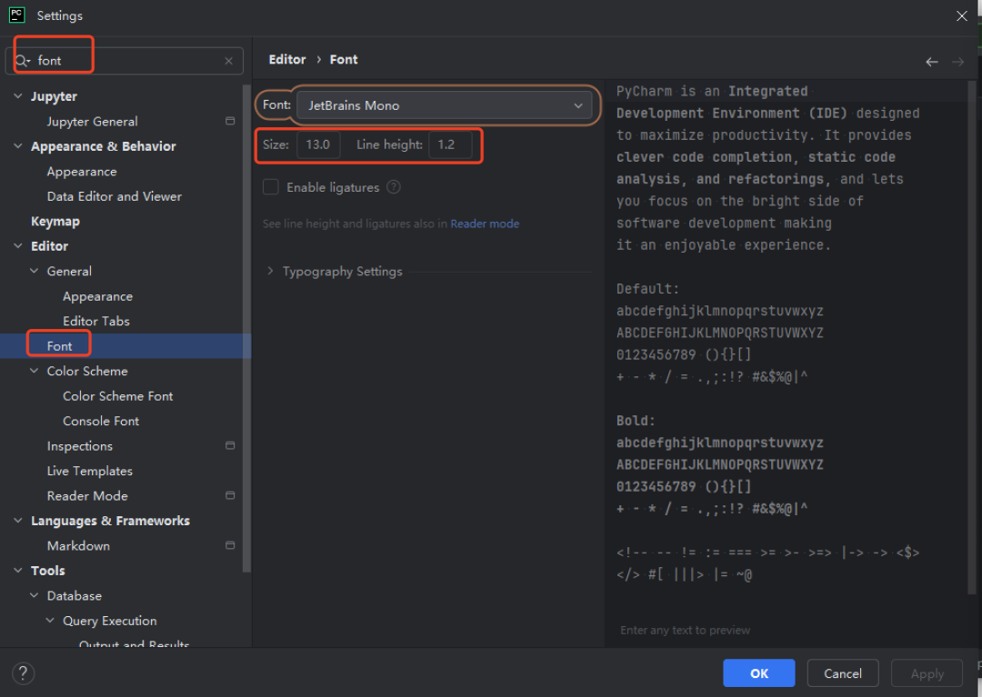Collapse the Color Scheme subtree

(34, 371)
